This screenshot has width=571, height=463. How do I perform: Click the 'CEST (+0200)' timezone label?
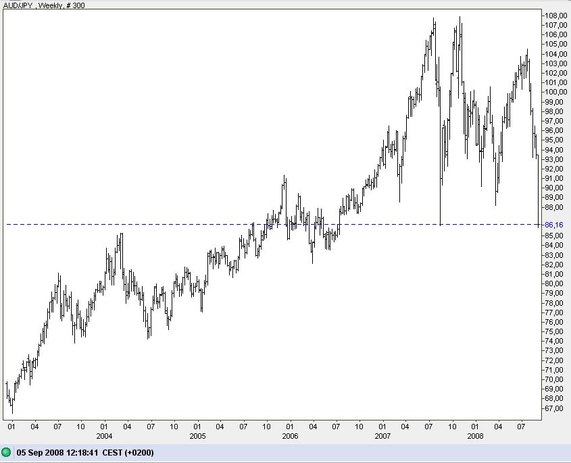[x=128, y=453]
